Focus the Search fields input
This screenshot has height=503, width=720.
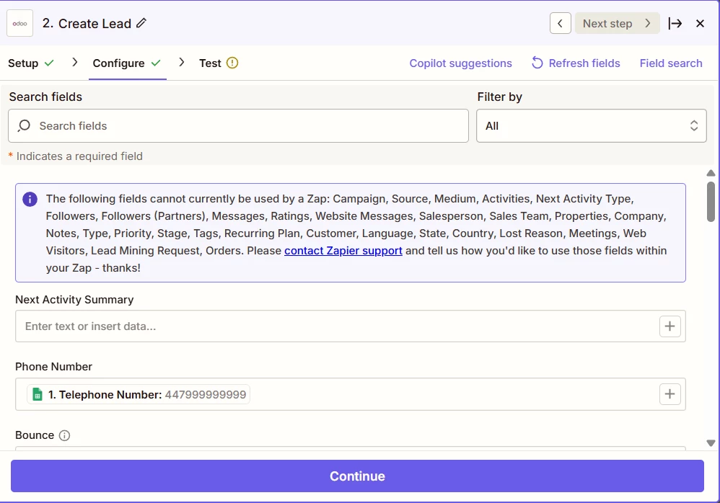click(x=238, y=125)
